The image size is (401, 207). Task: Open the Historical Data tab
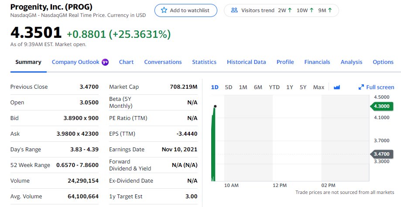[246, 62]
